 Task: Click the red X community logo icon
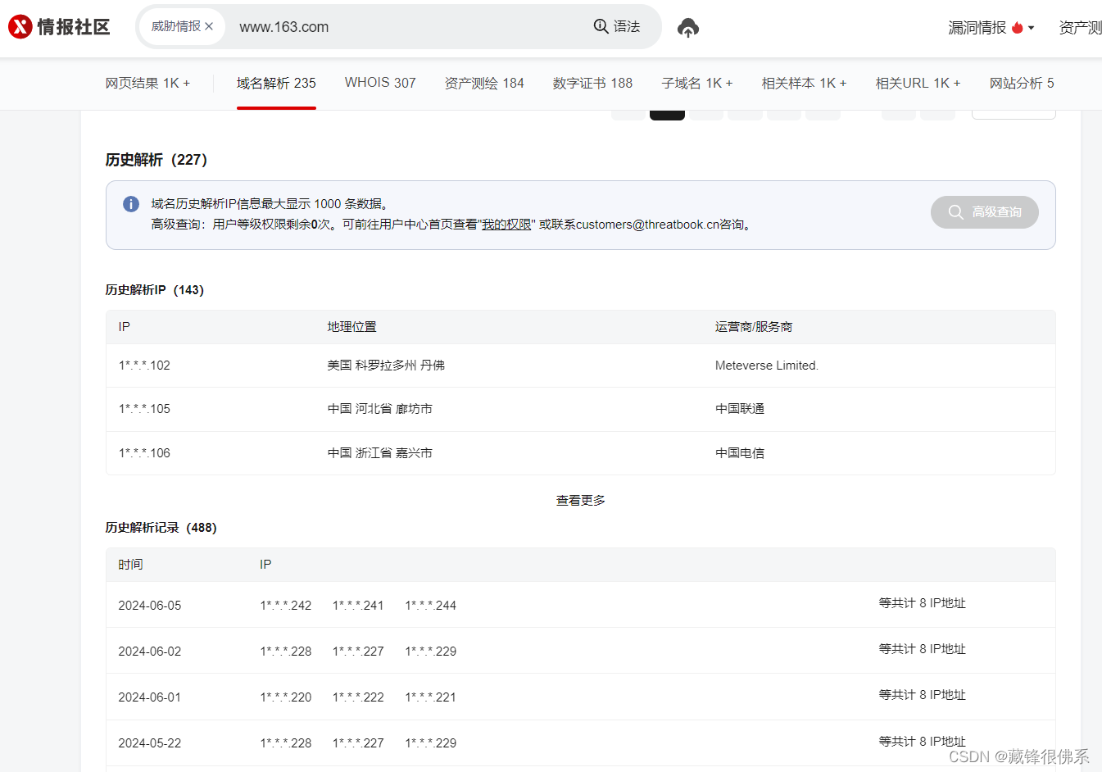[20, 27]
